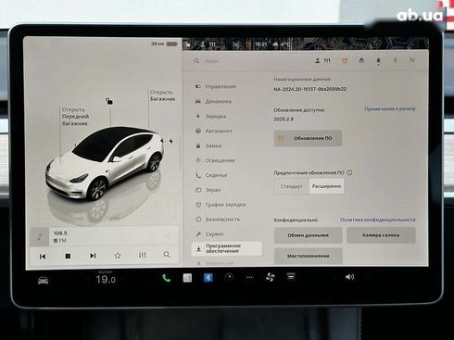This screenshot has height=340, width=454.
Task: Open the Bluetooth app in the dock
Action: click(x=208, y=278)
